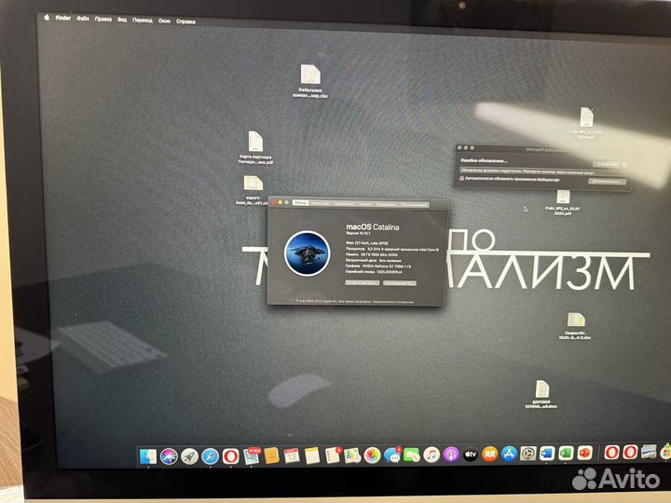Switch to Хранилище tab
The height and width of the screenshot is (503, 671).
[344, 204]
